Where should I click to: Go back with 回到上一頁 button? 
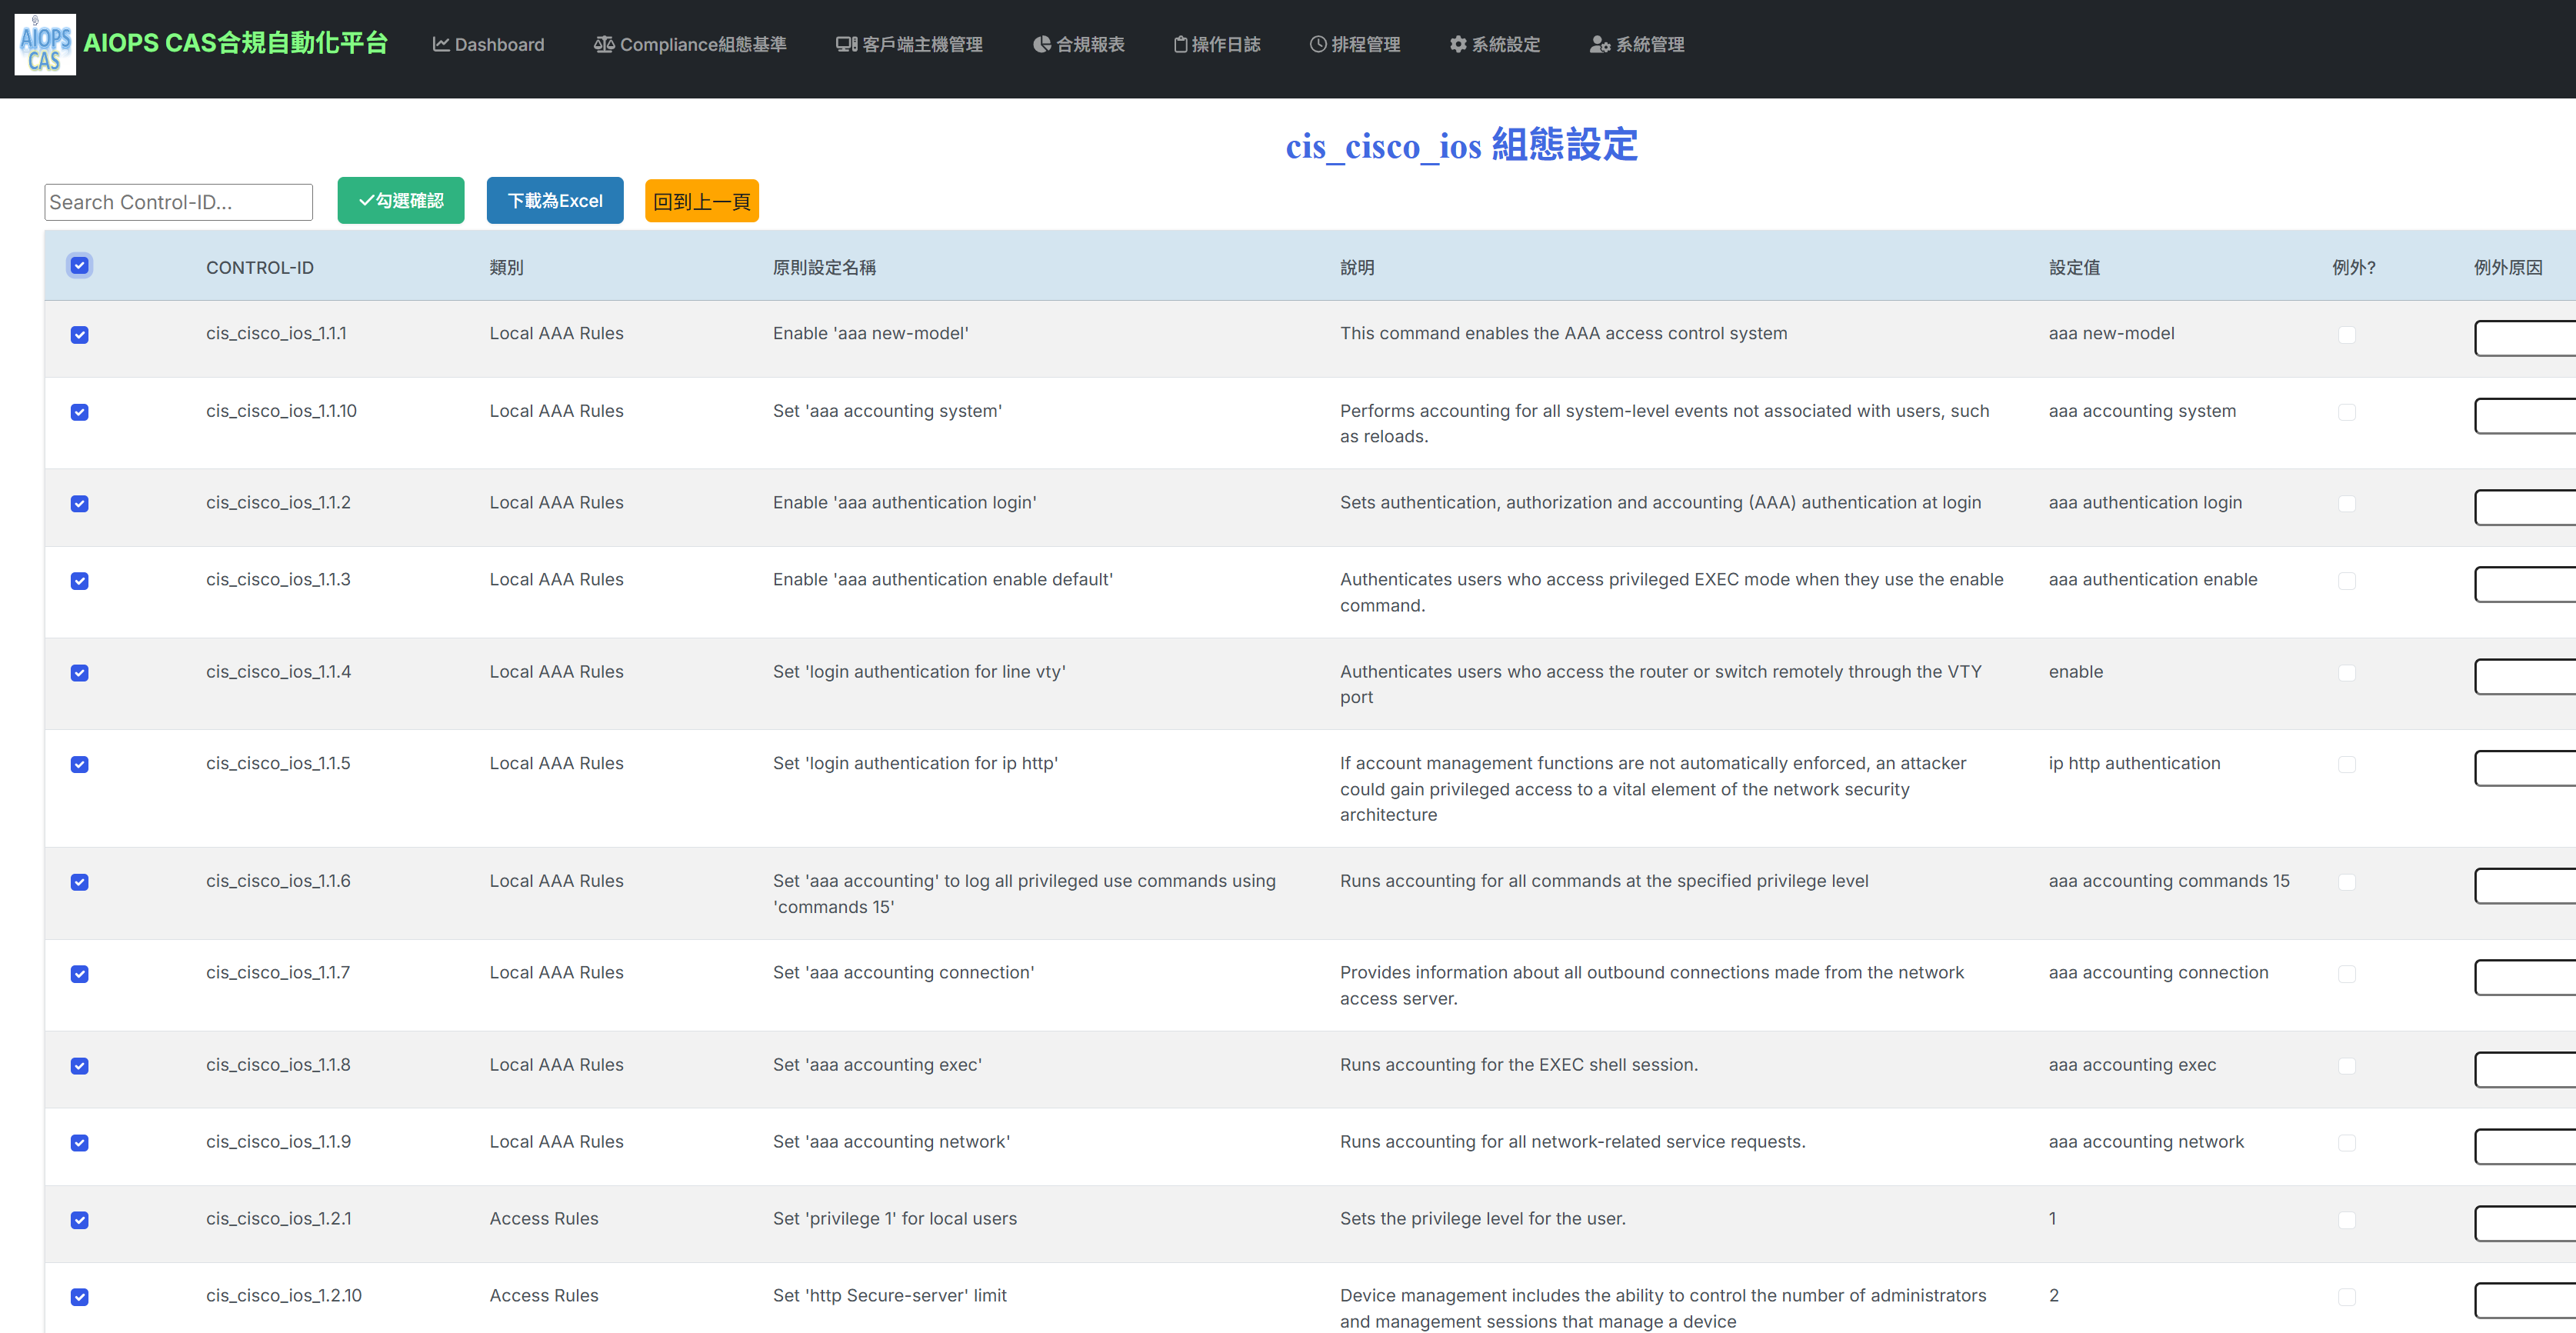click(701, 201)
